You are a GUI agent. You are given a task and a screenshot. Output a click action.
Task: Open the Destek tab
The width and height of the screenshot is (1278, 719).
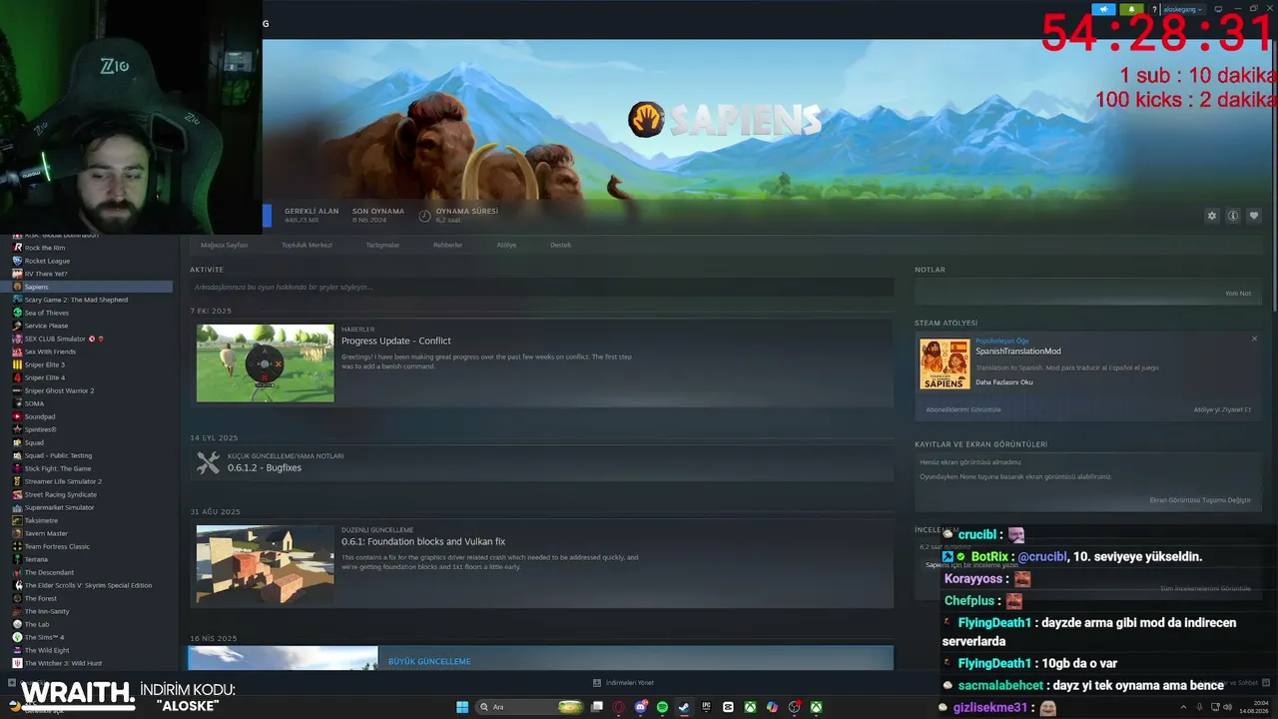[560, 245]
